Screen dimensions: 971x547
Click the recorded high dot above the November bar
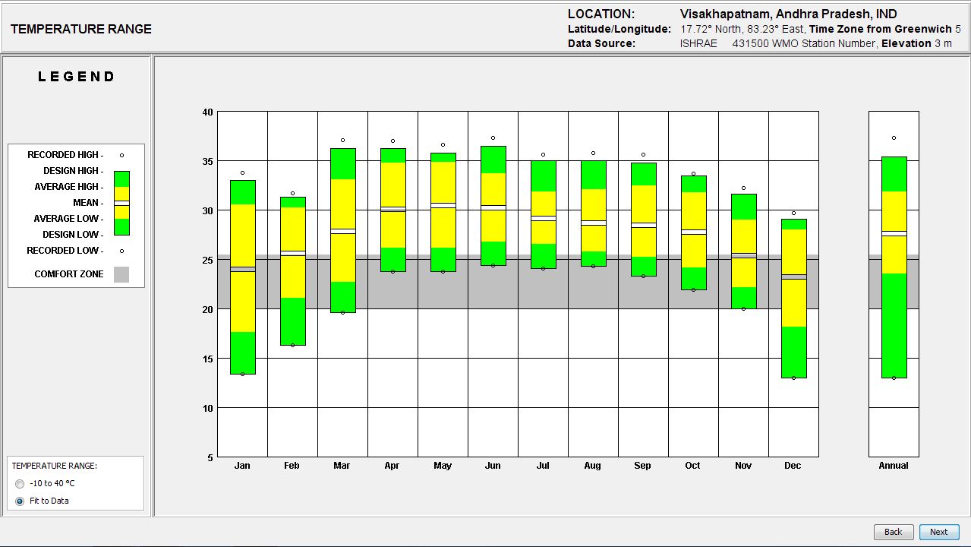point(743,188)
